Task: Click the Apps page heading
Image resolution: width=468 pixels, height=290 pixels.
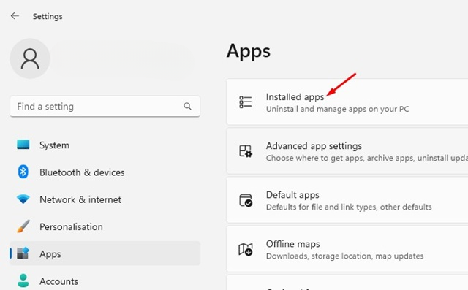Action: (249, 51)
